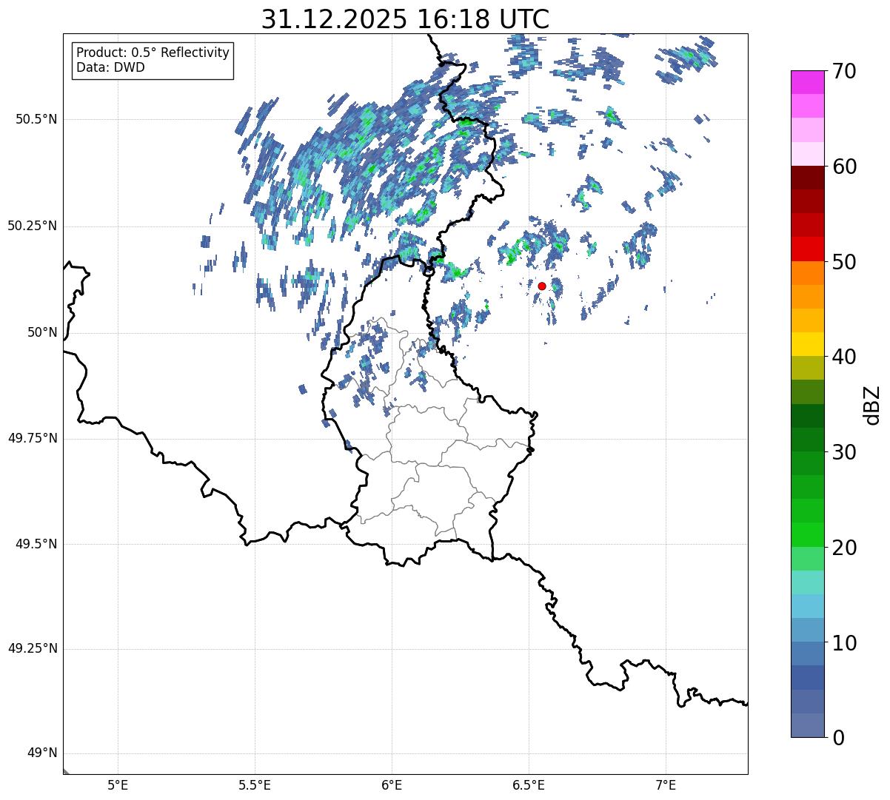Click the "50.25°N" latitude label
This screenshot has height=800, width=890.
[33, 226]
